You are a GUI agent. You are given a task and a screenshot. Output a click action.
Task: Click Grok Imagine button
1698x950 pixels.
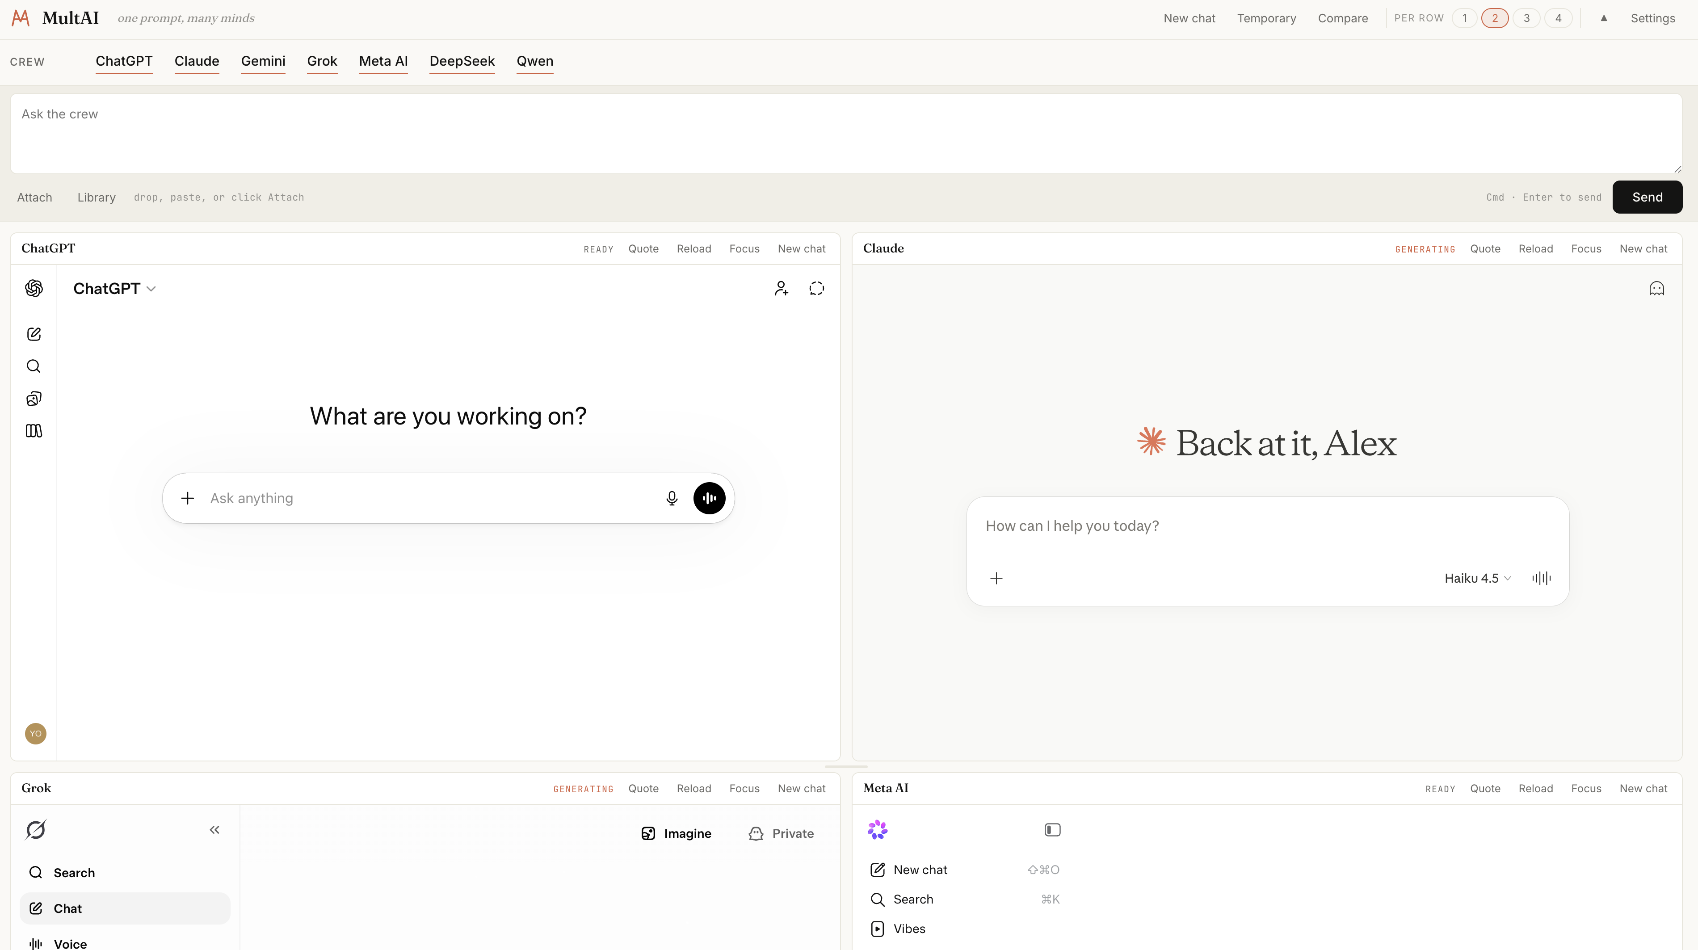pyautogui.click(x=677, y=833)
